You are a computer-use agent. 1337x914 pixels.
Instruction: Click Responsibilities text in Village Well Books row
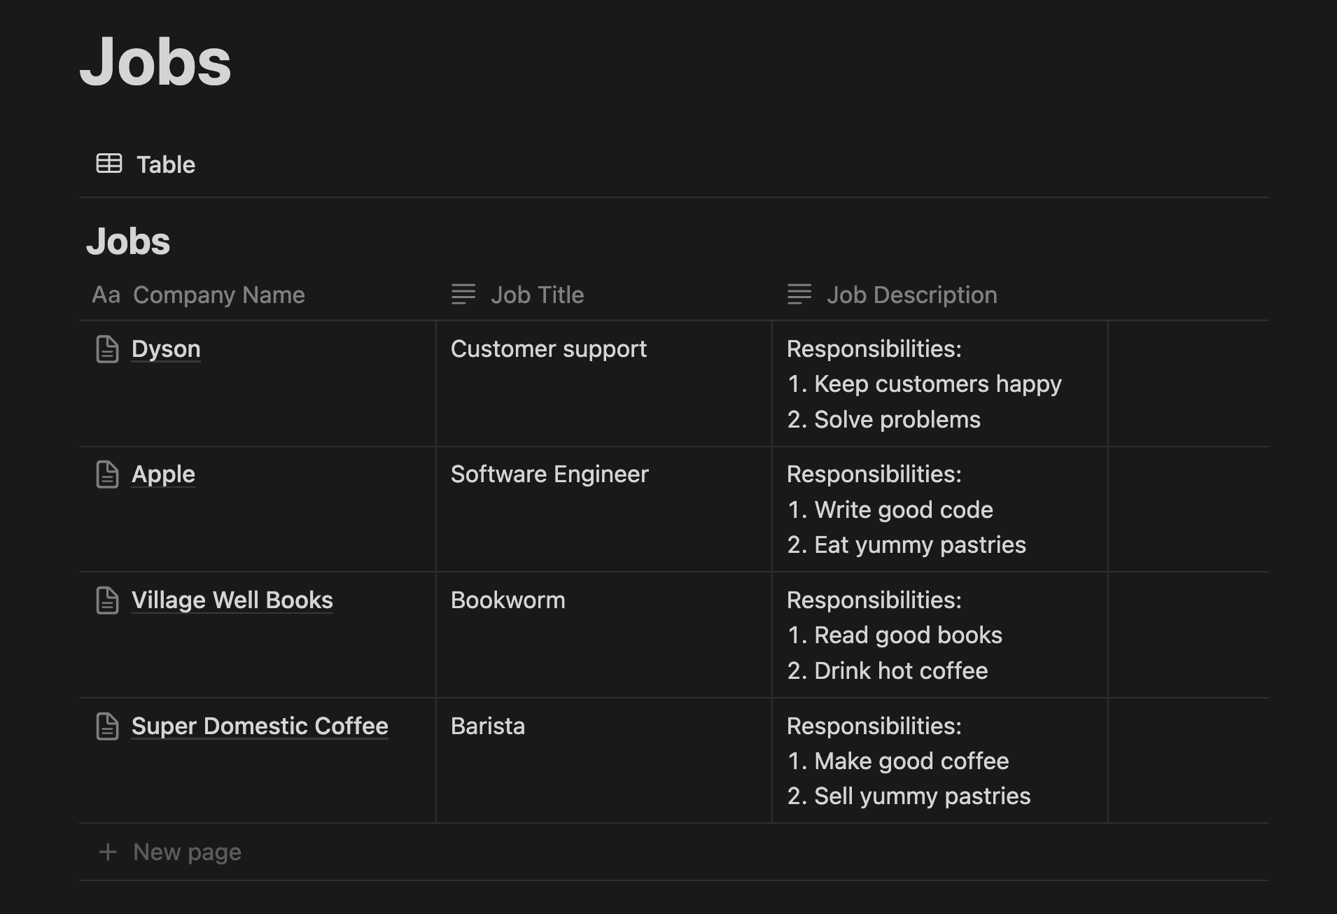tap(874, 600)
